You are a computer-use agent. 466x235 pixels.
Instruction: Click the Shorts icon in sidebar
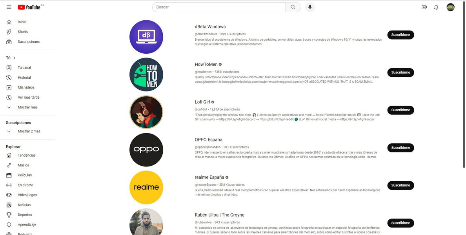tap(9, 32)
